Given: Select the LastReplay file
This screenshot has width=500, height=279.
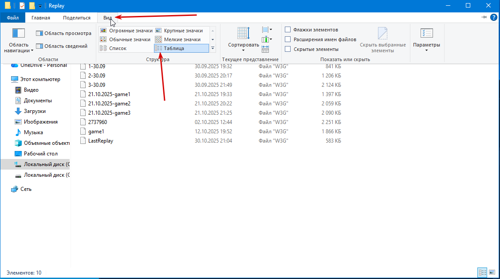Looking at the screenshot, I should [x=101, y=141].
